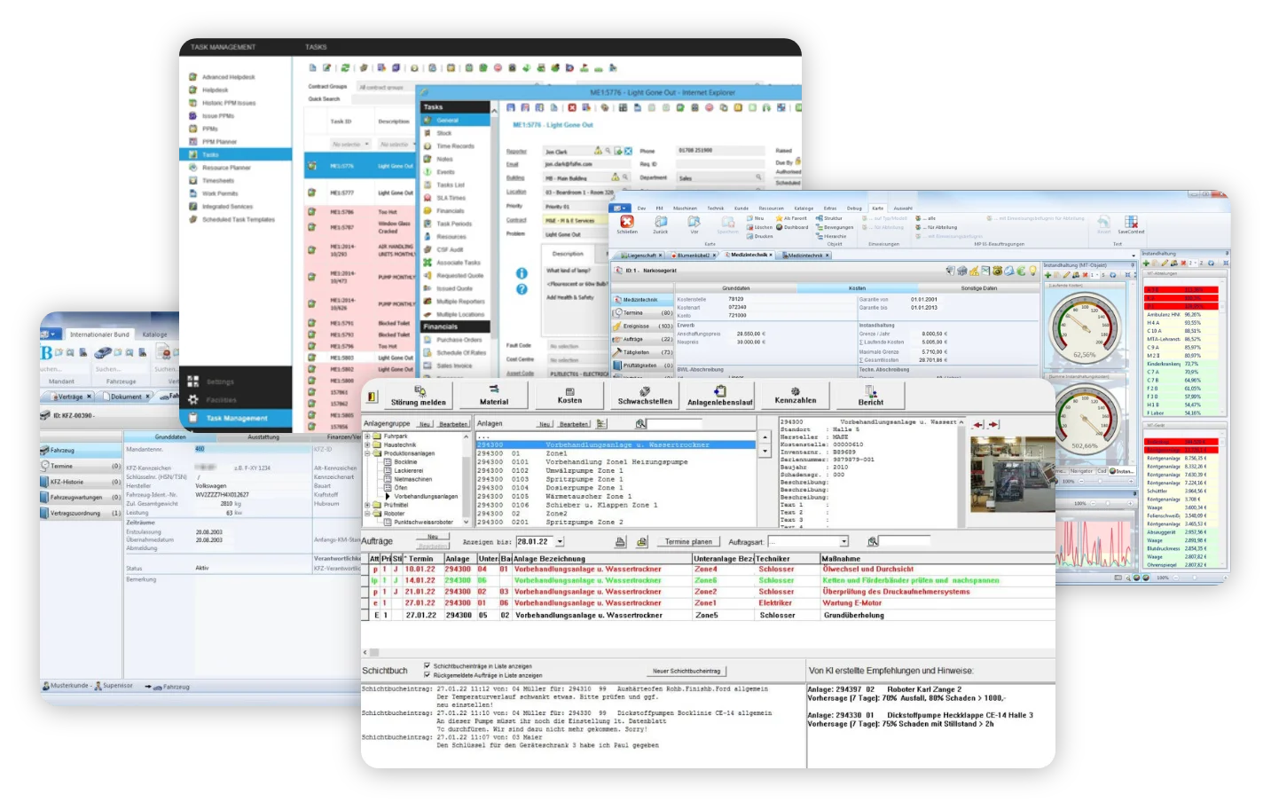Click the blue help question icon in ME1:5776 window
Screen dimensions: 1271x810
coord(522,289)
